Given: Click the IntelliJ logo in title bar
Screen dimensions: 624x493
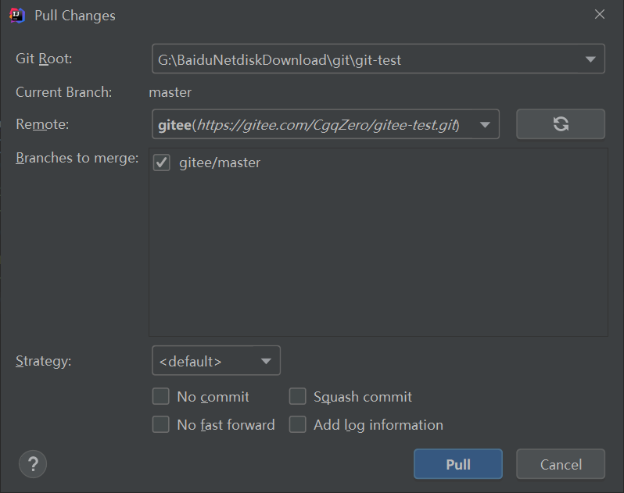Looking at the screenshot, I should 17,15.
